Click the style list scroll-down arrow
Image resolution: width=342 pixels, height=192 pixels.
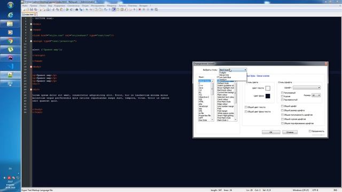click(x=235, y=120)
